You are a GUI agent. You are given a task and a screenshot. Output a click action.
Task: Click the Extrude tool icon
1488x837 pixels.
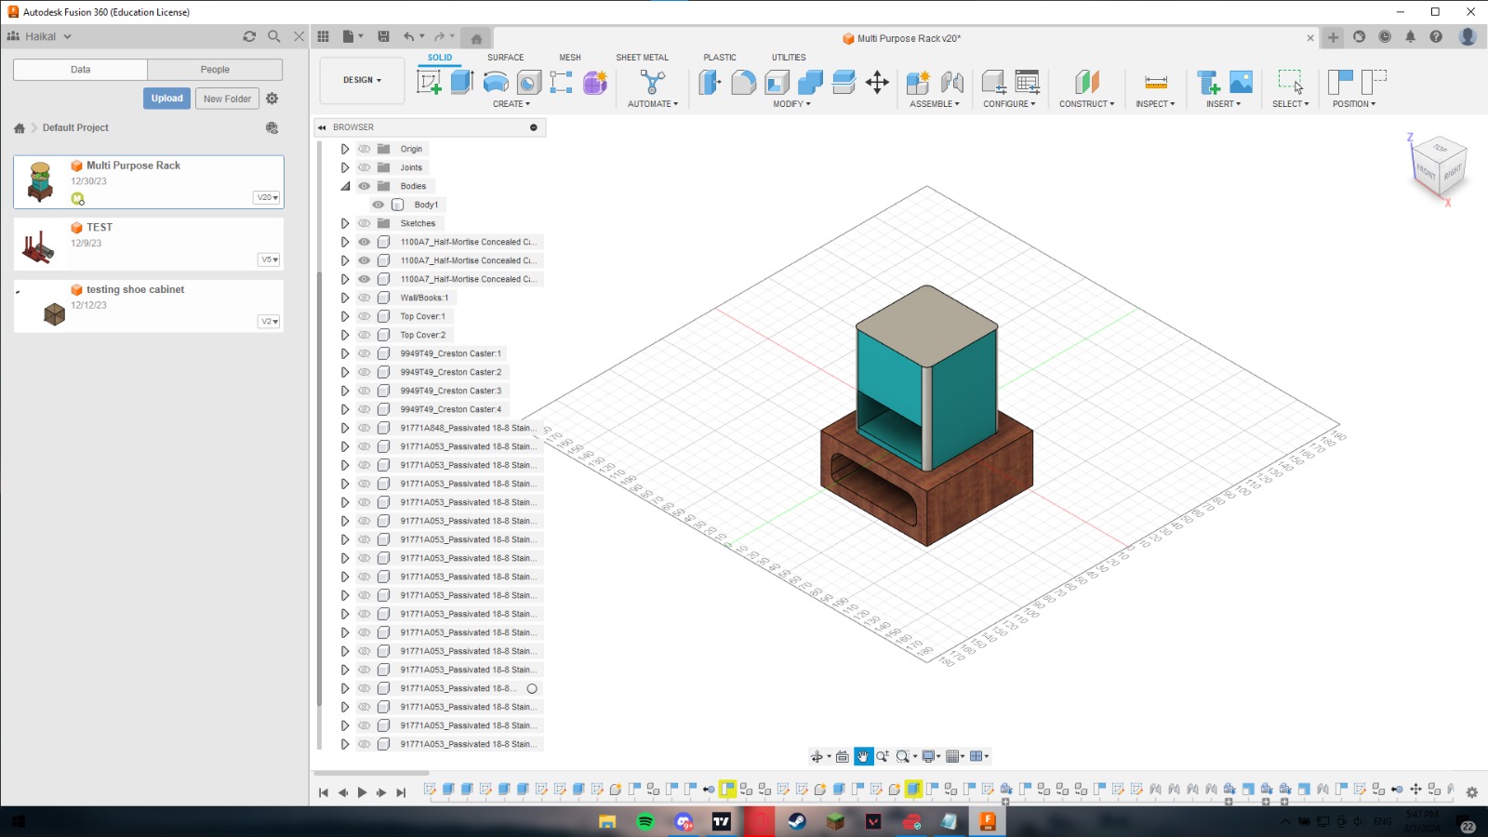462,83
